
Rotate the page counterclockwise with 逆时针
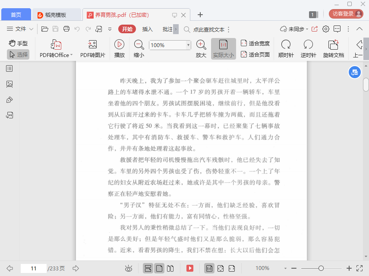[308, 45]
